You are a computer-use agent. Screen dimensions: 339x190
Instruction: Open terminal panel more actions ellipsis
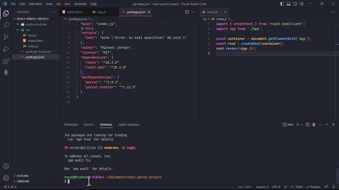(x=320, y=125)
